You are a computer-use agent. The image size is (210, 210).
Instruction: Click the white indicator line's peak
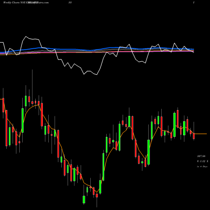(x=26, y=37)
